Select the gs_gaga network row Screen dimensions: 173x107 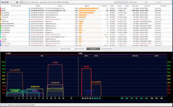pyautogui.click(x=86, y=39)
